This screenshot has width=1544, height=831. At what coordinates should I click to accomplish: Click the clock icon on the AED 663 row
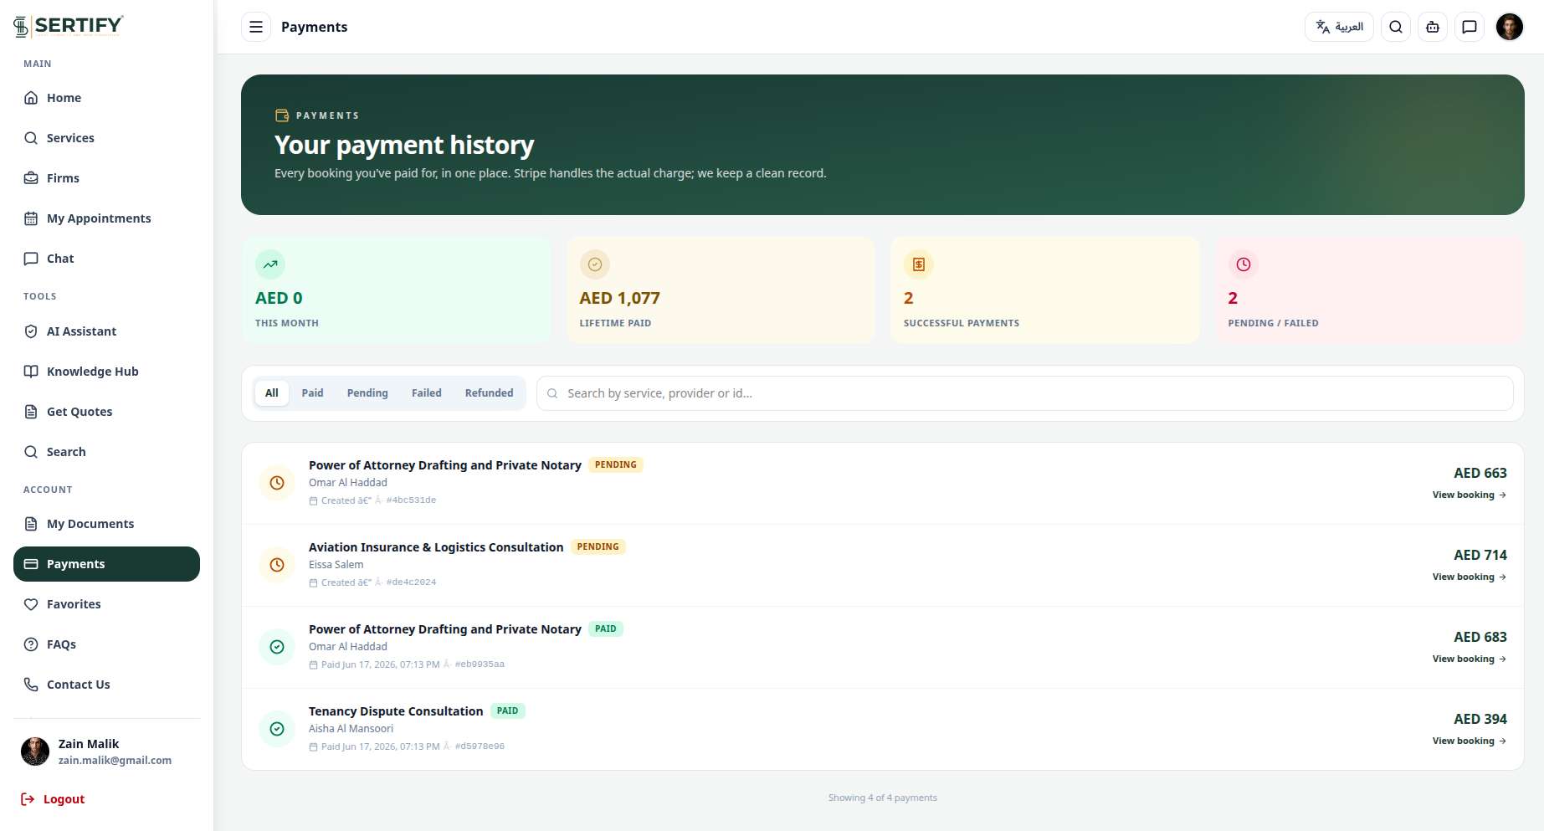[277, 483]
